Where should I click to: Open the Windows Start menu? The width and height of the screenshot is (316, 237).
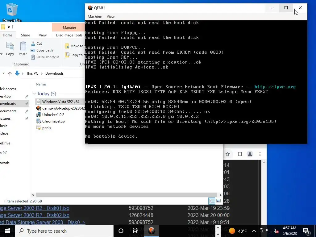tap(7, 231)
